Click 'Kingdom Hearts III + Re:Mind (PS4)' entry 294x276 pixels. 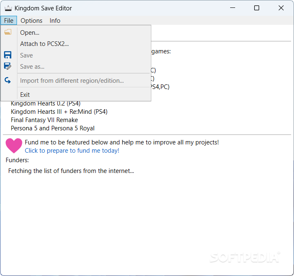click(x=59, y=112)
